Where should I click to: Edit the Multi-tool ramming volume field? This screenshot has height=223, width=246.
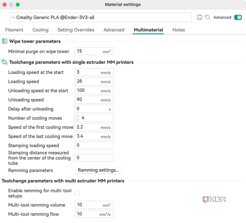(x=94, y=205)
